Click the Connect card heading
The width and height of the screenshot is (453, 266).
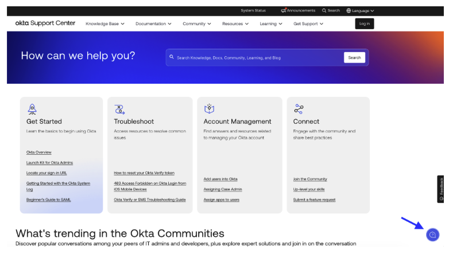click(x=306, y=122)
